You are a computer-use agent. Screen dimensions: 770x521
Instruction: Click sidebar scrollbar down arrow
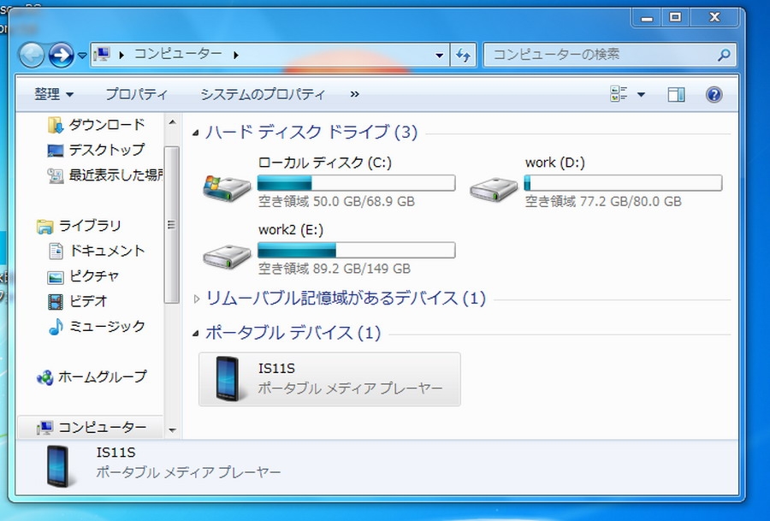[172, 430]
